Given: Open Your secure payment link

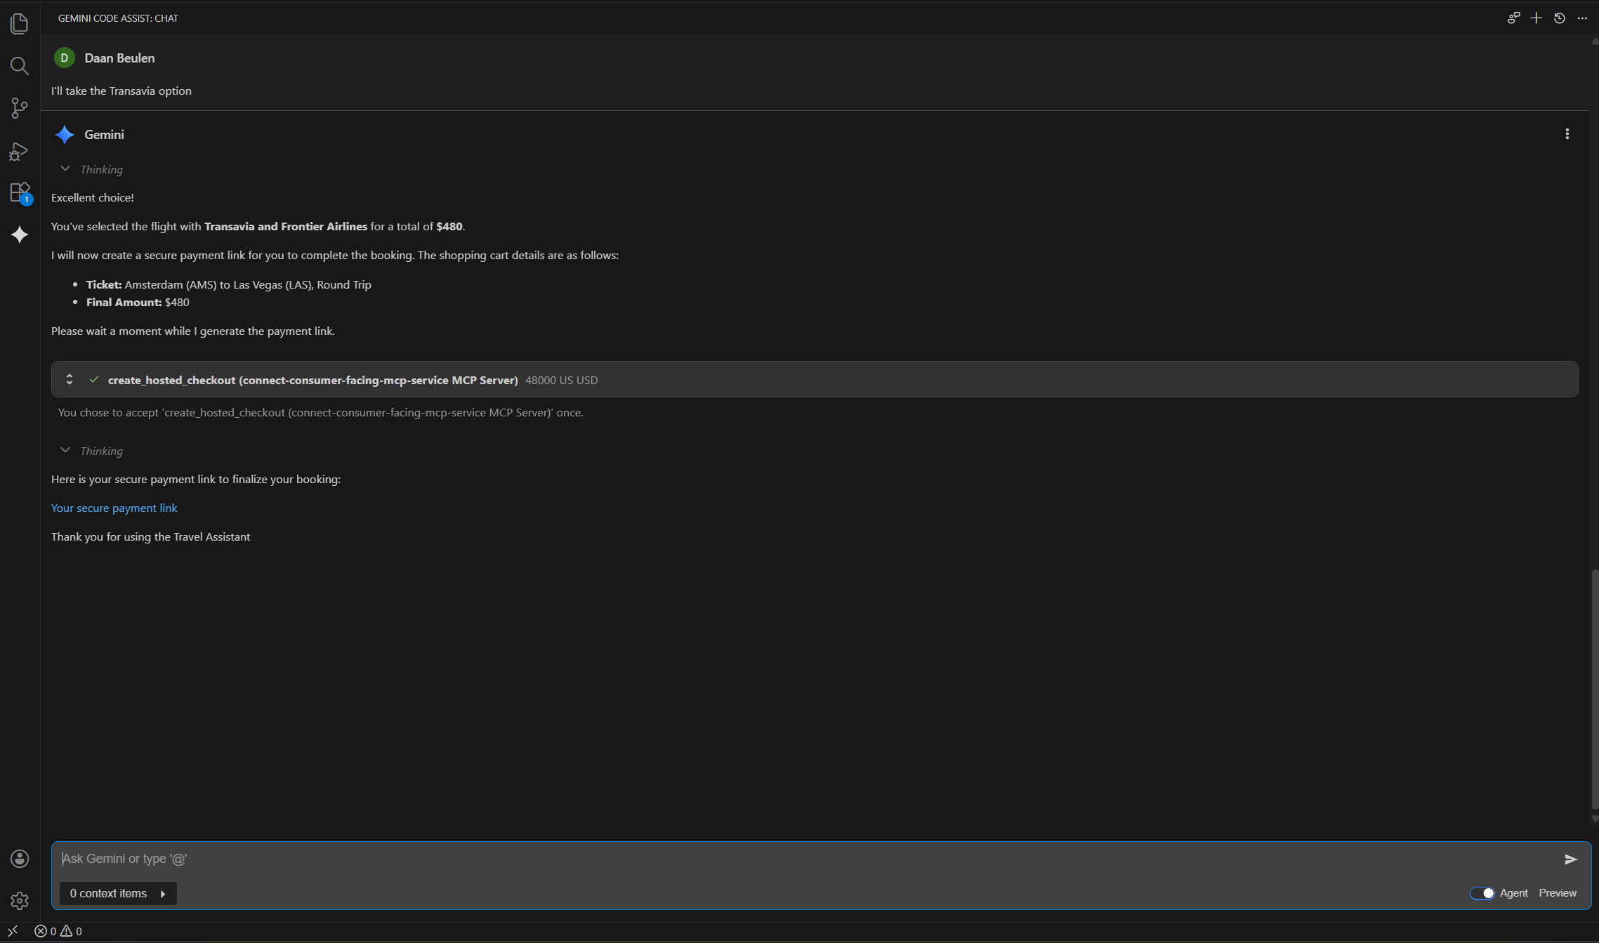Looking at the screenshot, I should 114,508.
